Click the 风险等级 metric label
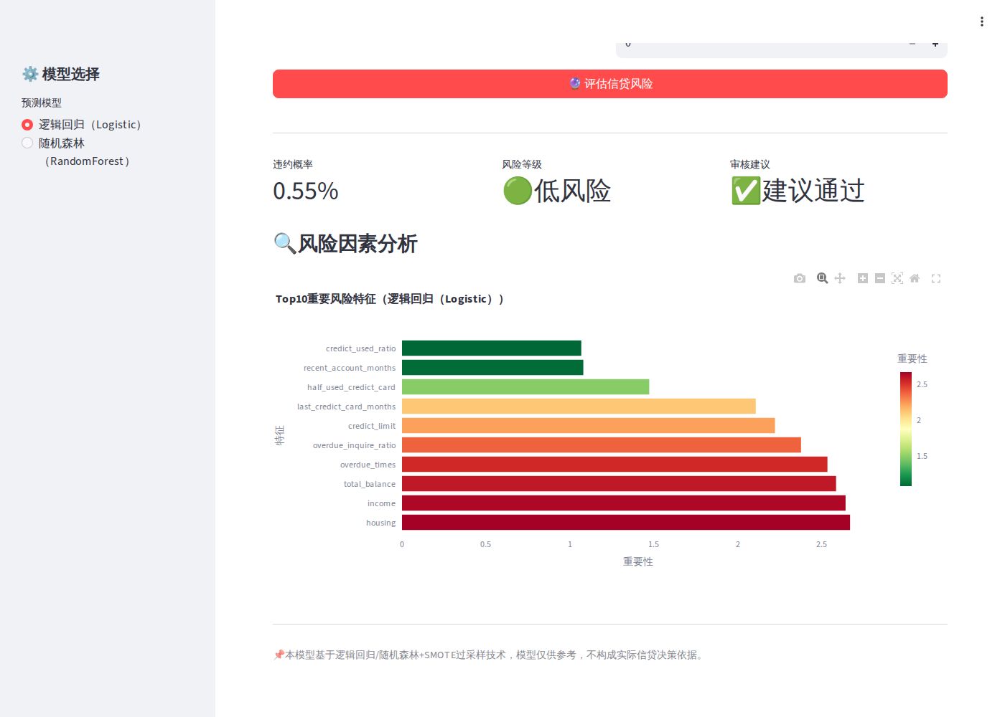 point(522,164)
